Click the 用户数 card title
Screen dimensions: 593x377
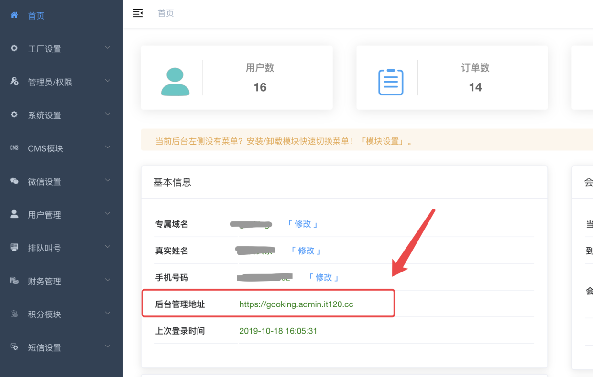[x=260, y=68]
